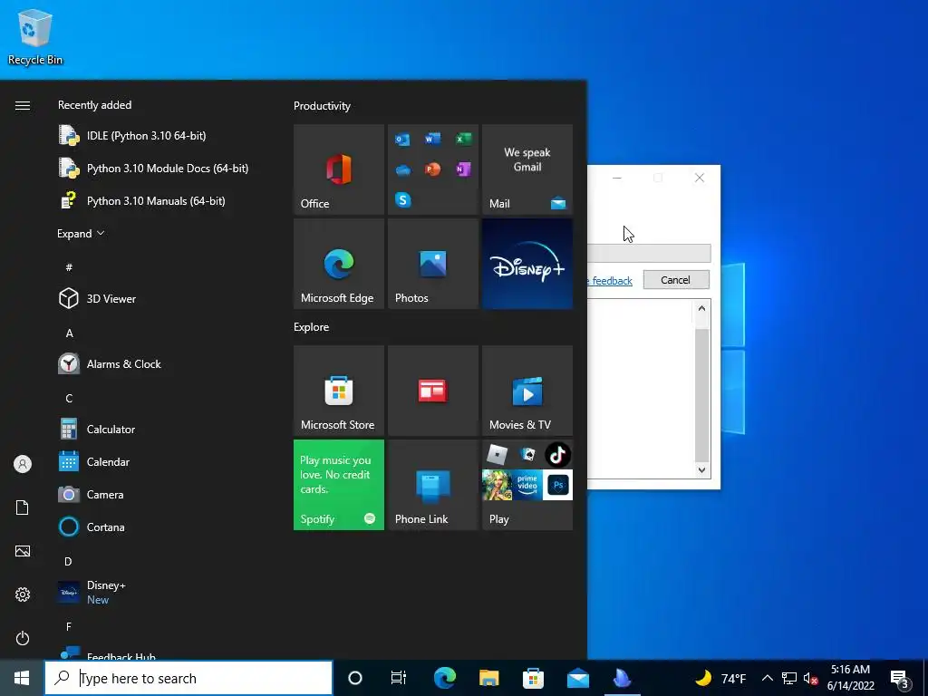Open Microsoft Store from the taskbar
928x696 pixels.
click(533, 678)
